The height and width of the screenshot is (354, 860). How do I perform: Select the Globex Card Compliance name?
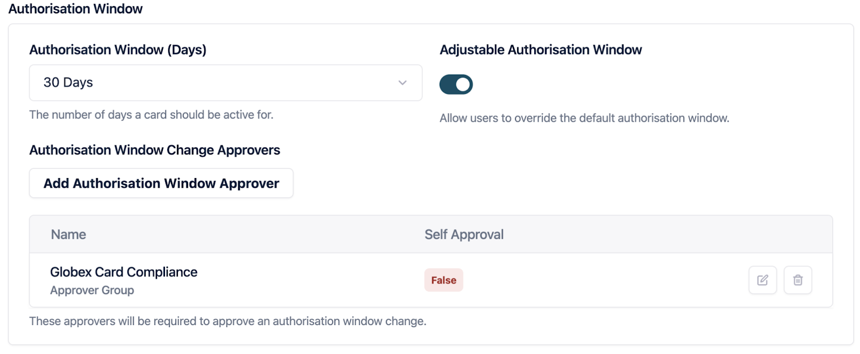124,272
